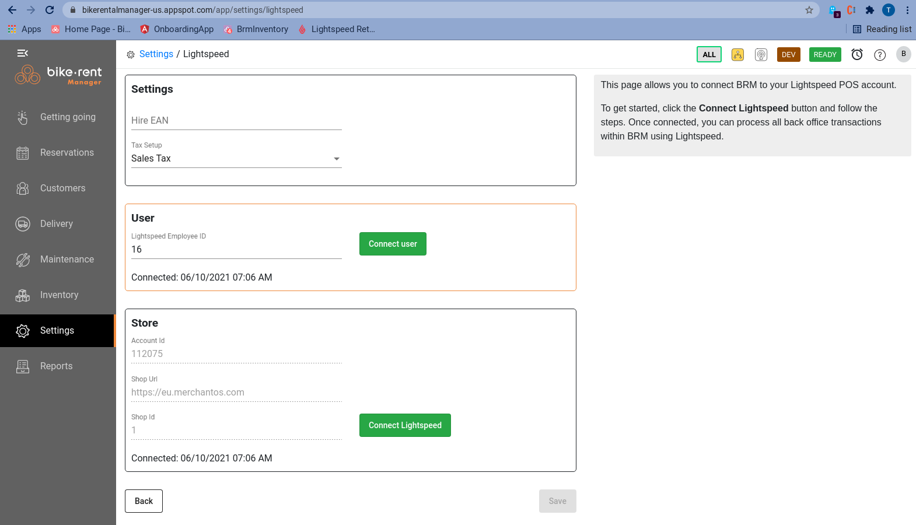Click the yellow network hierarchy icon
The width and height of the screenshot is (916, 525).
tap(737, 55)
